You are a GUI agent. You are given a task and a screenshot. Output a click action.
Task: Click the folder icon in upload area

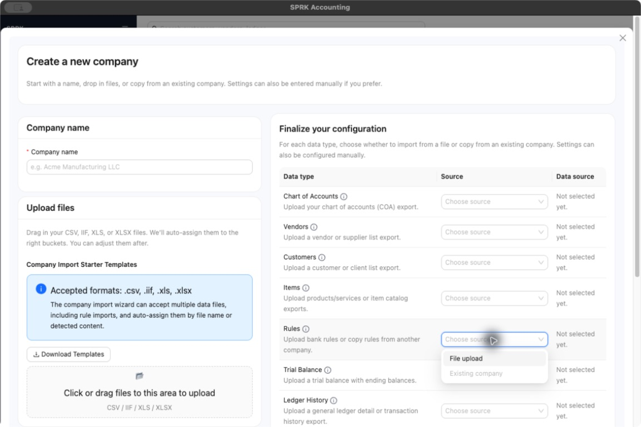coord(140,376)
